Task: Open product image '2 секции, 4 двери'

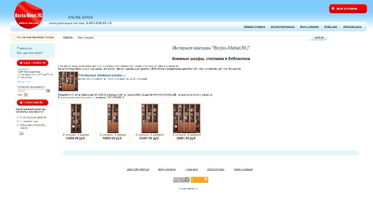Action: [113, 118]
